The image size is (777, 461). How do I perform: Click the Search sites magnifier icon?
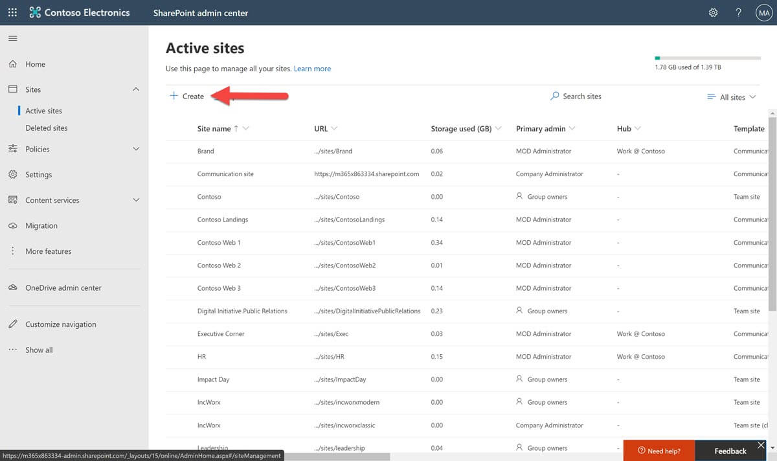(x=554, y=96)
